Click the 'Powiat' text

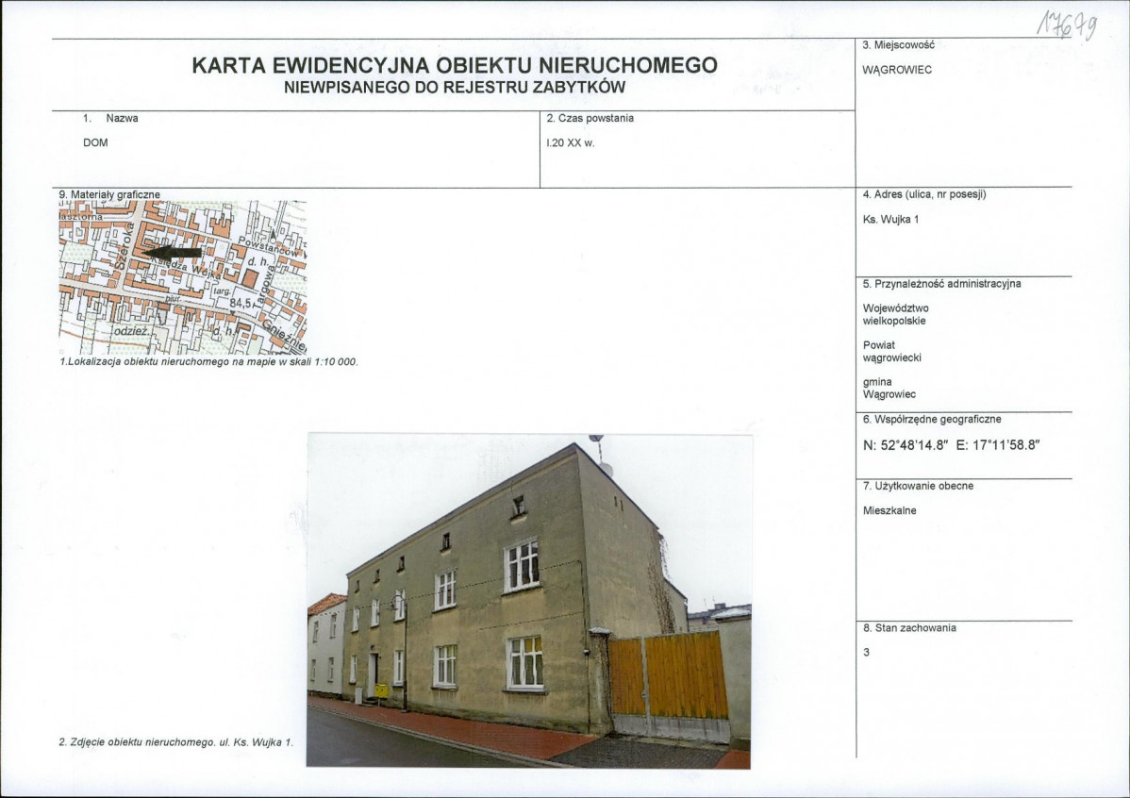879,345
